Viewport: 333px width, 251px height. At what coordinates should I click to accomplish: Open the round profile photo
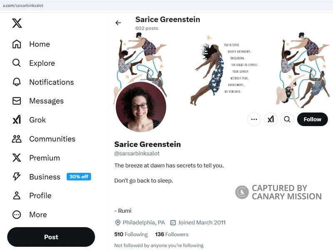point(141,107)
